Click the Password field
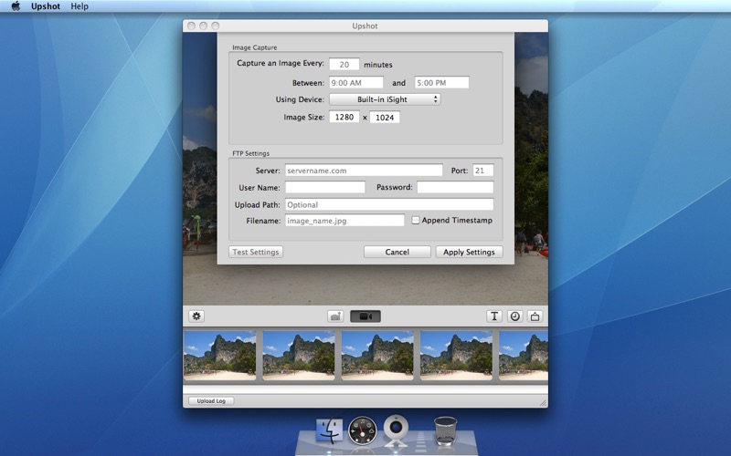Image resolution: width=731 pixels, height=456 pixels. click(455, 187)
